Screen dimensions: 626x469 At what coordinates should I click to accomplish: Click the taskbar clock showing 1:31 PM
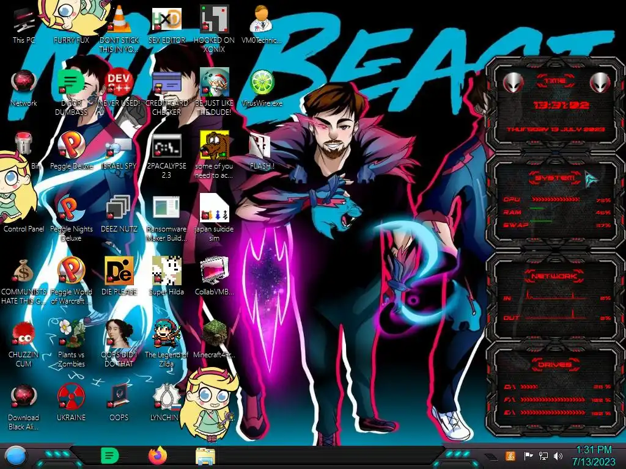[x=594, y=456]
